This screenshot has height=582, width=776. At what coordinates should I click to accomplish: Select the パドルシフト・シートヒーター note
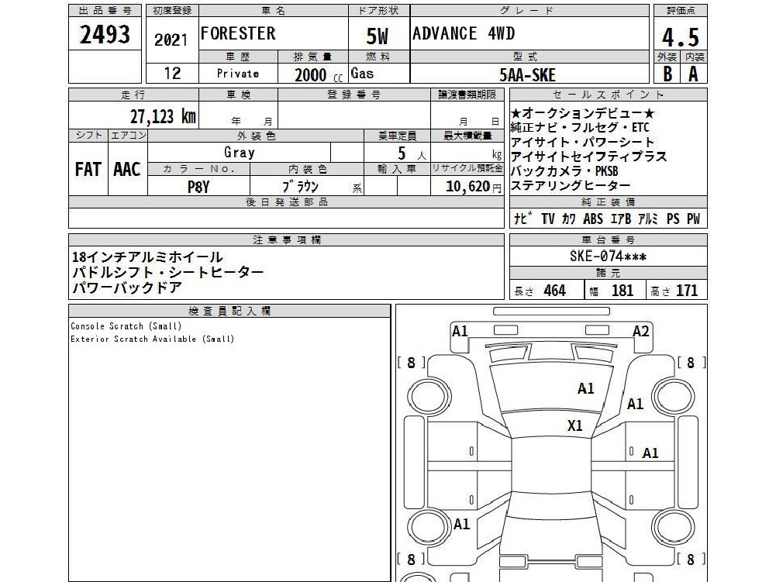167,272
